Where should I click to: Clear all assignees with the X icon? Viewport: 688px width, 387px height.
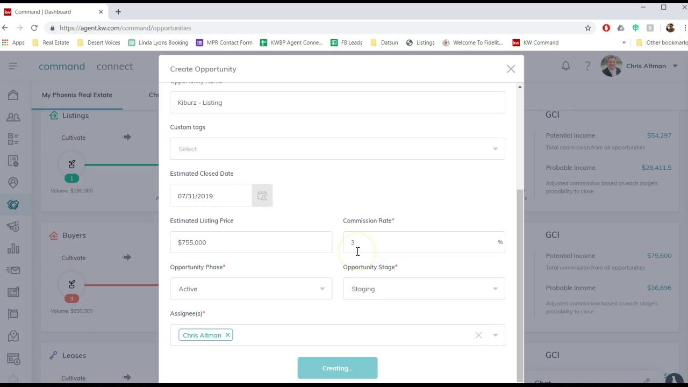click(x=478, y=335)
